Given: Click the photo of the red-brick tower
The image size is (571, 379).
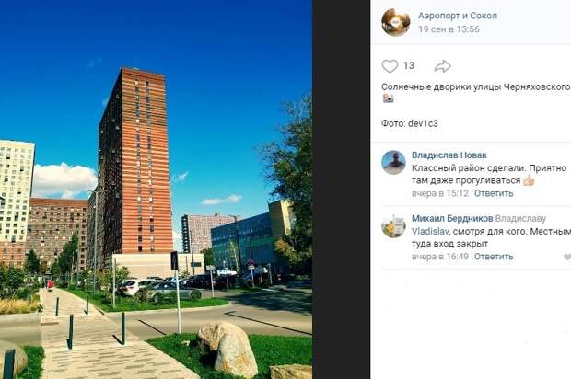Looking at the screenshot, I should (156, 189).
